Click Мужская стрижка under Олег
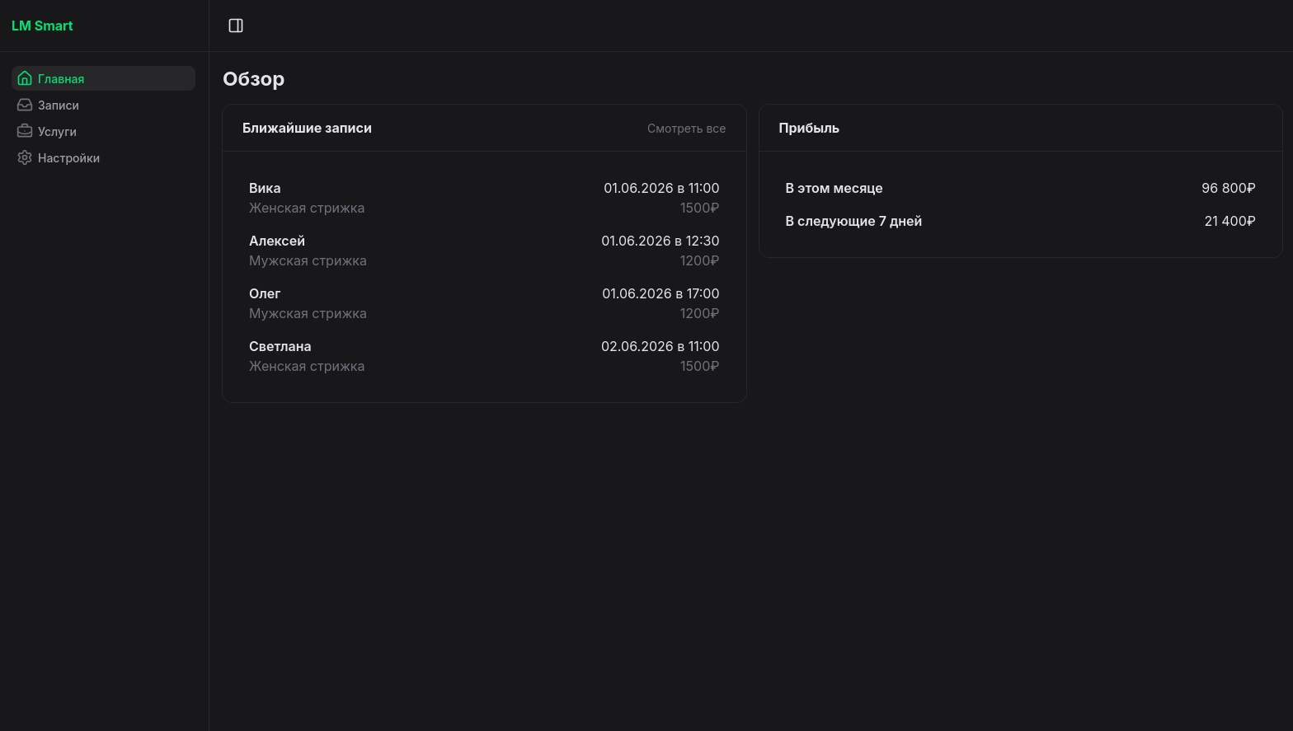Screen dimensions: 1293x731 (308, 313)
